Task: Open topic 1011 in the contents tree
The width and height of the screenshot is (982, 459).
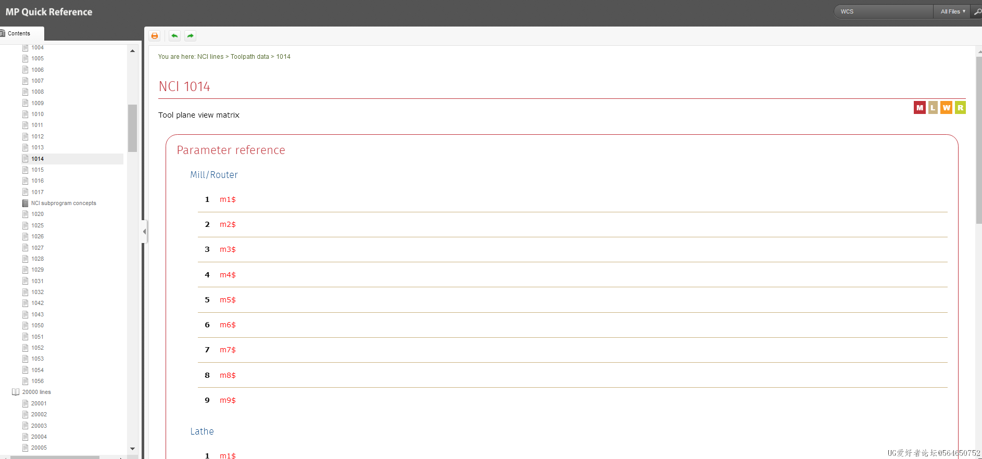Action: tap(37, 125)
